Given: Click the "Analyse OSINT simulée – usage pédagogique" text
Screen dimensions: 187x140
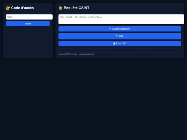Looking at the screenshot, I should pyautogui.click(x=76, y=54).
